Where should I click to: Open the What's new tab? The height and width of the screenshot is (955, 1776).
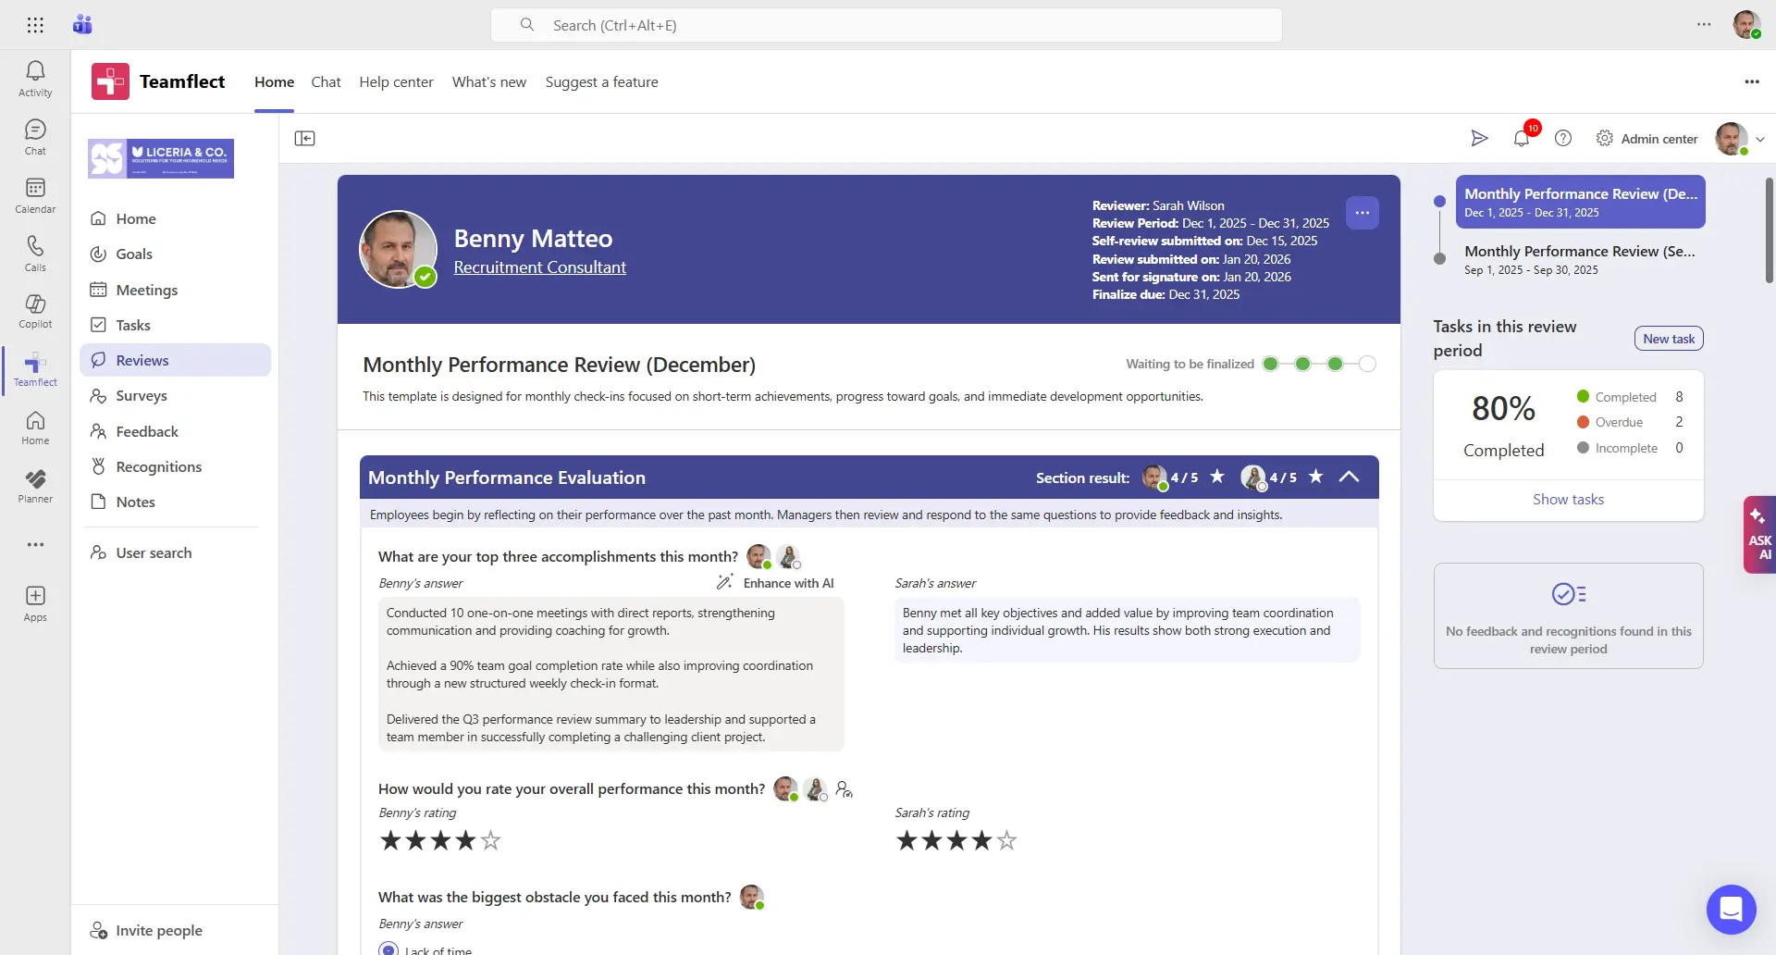[x=489, y=81]
